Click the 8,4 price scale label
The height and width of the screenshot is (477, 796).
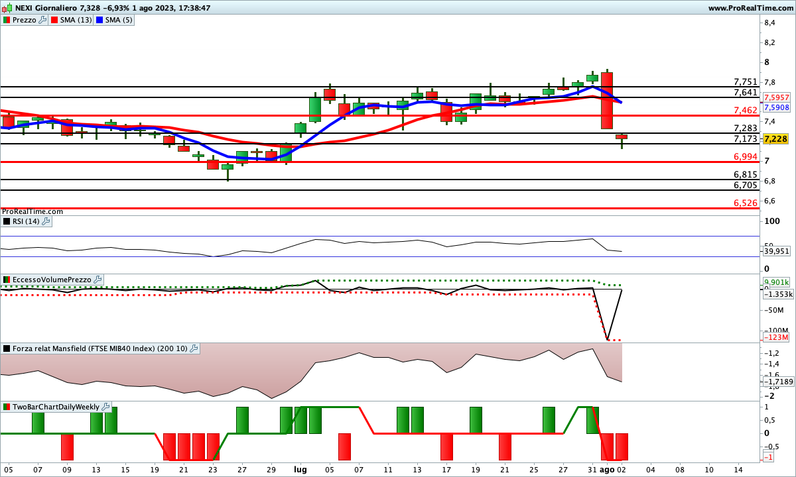point(770,23)
